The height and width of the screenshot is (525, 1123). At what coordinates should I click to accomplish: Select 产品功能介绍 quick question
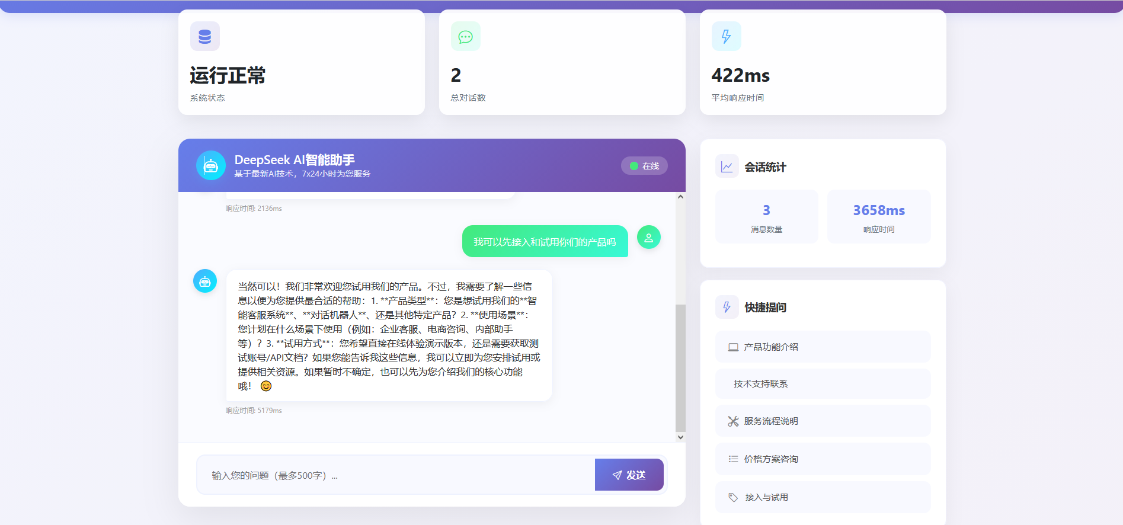pos(823,347)
